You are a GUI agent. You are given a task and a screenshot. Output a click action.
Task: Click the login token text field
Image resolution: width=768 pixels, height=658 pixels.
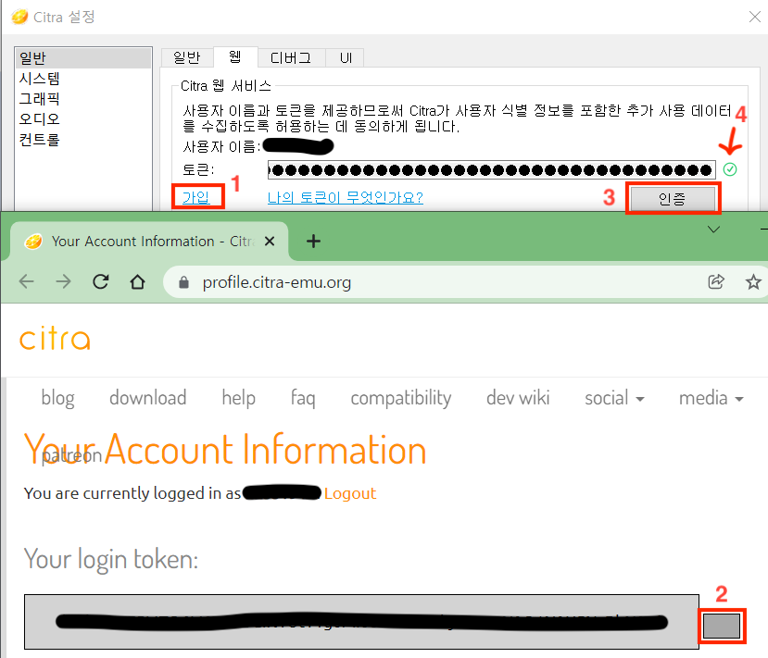point(361,622)
